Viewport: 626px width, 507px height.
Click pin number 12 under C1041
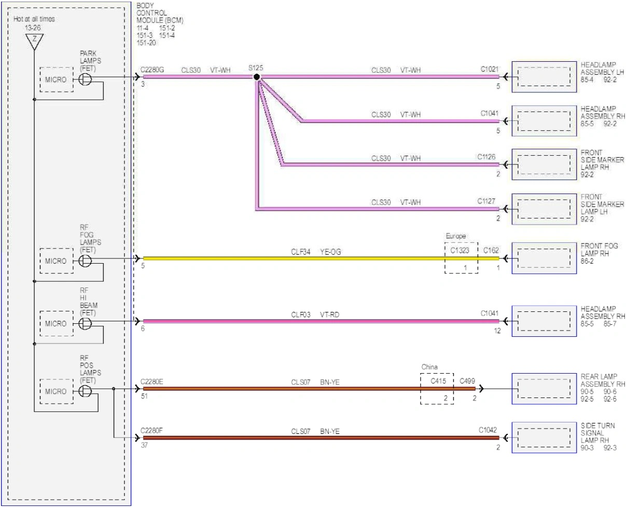click(497, 331)
